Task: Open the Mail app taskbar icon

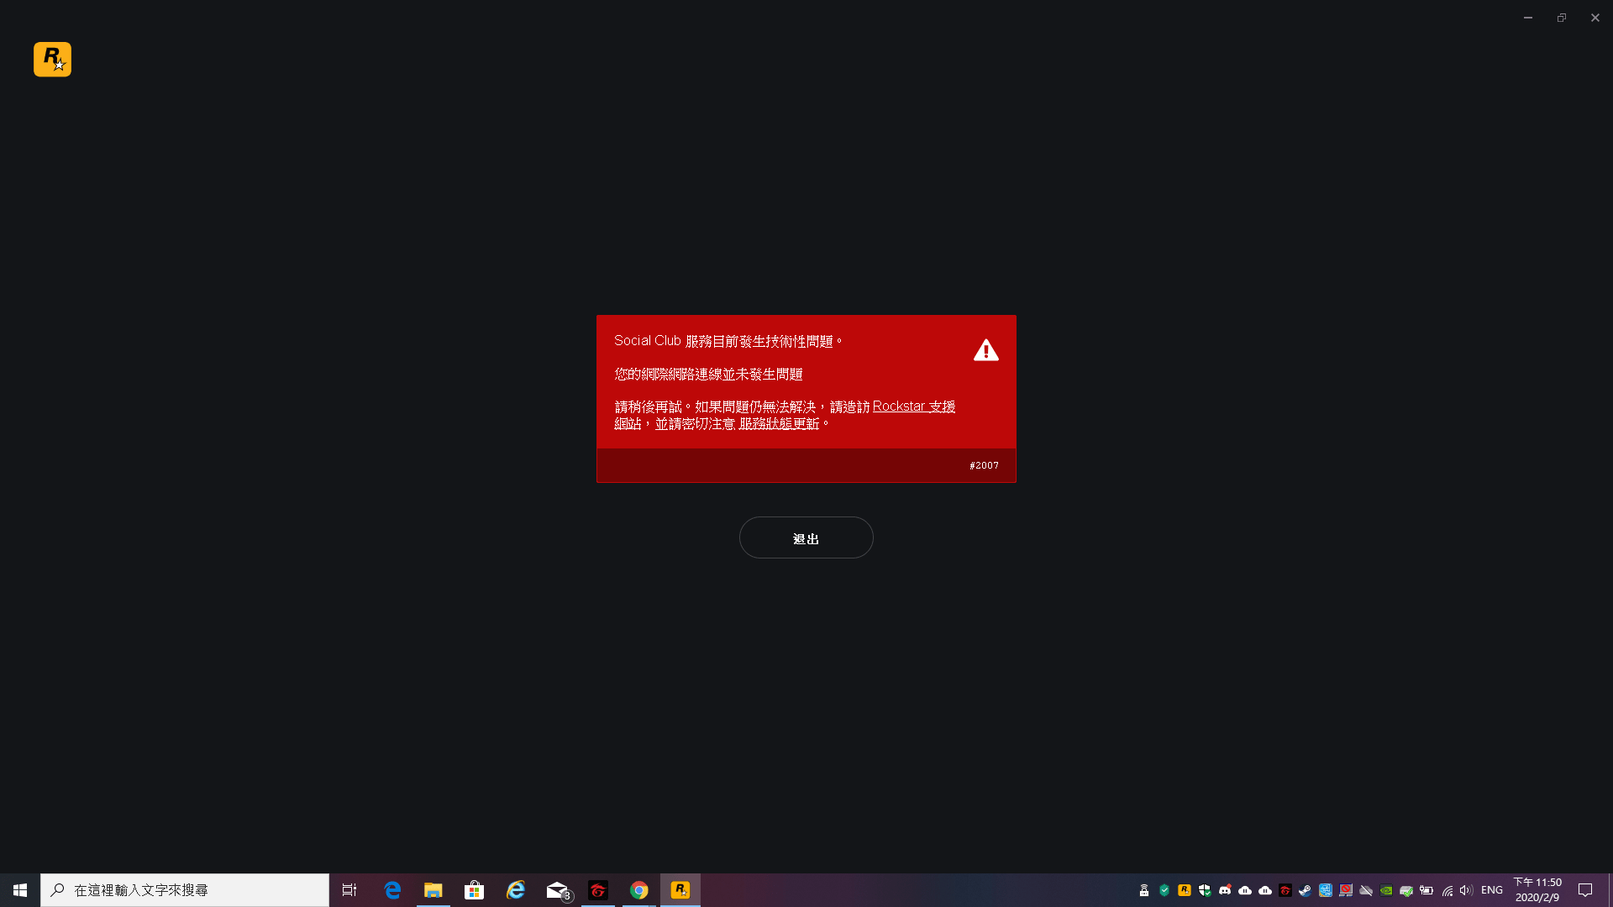Action: [x=557, y=890]
